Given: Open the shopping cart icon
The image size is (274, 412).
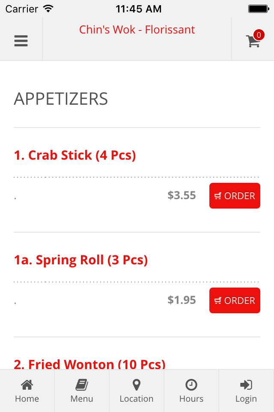Looking at the screenshot, I should 253,41.
